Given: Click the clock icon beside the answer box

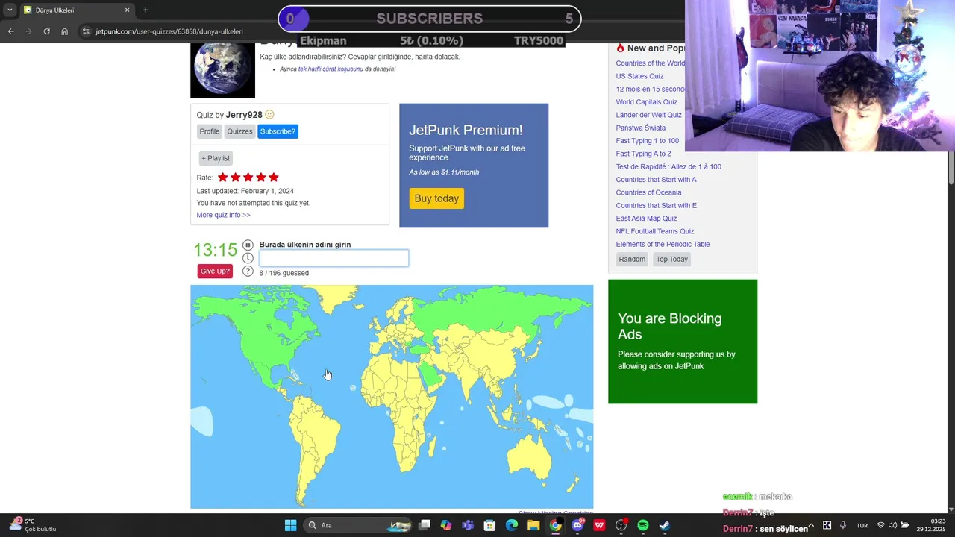Looking at the screenshot, I should [248, 258].
